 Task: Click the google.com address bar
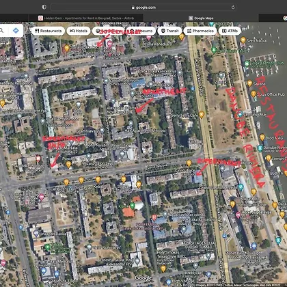(x=143, y=8)
